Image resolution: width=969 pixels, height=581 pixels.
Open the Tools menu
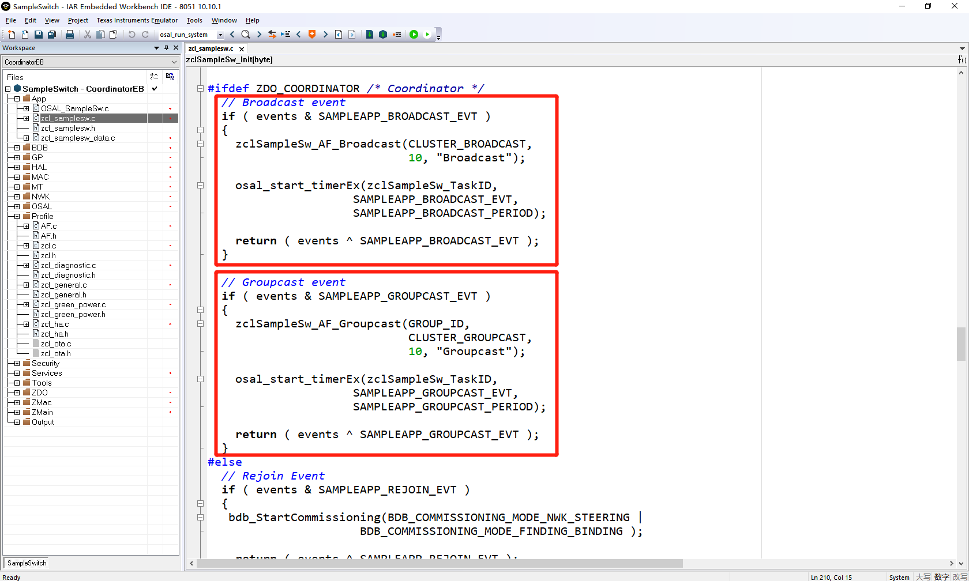(194, 20)
